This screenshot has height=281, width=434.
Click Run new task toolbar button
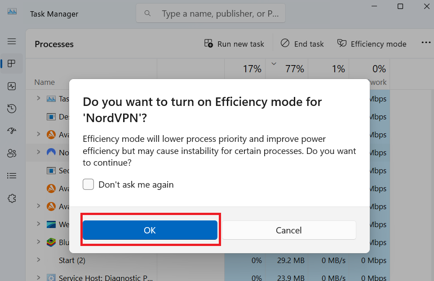click(x=234, y=44)
